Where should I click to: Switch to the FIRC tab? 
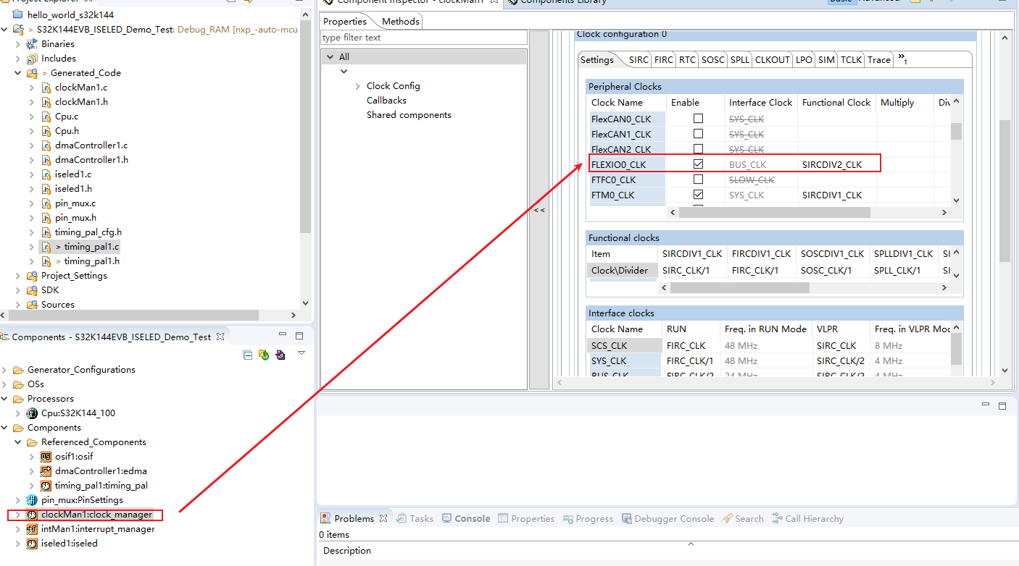pos(664,60)
